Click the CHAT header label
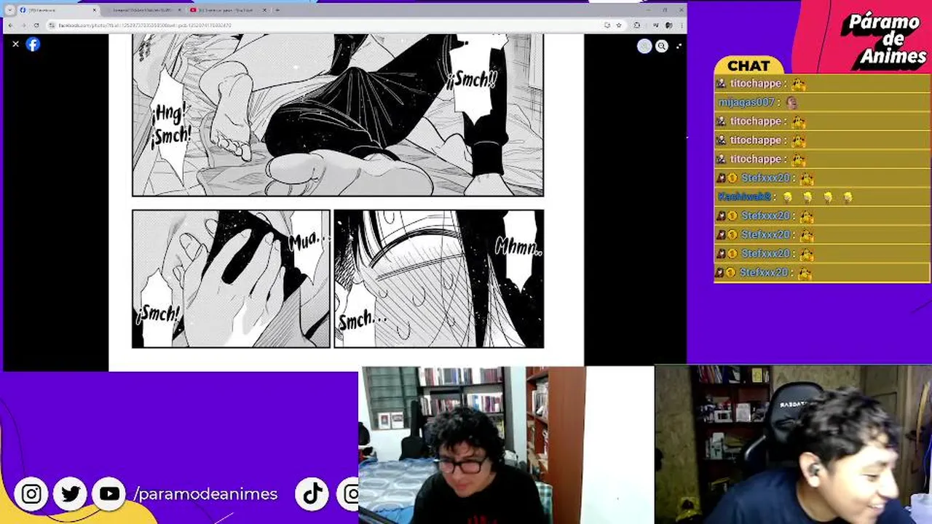 click(x=749, y=65)
